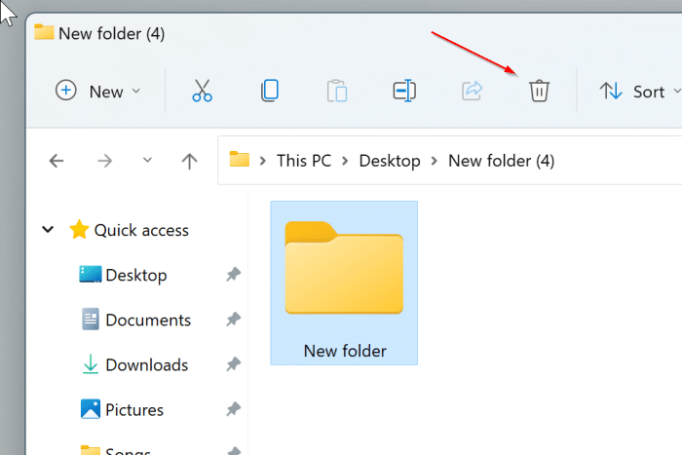
Task: Expand chevron between Desktop and New folder (4)
Action: tap(435, 161)
